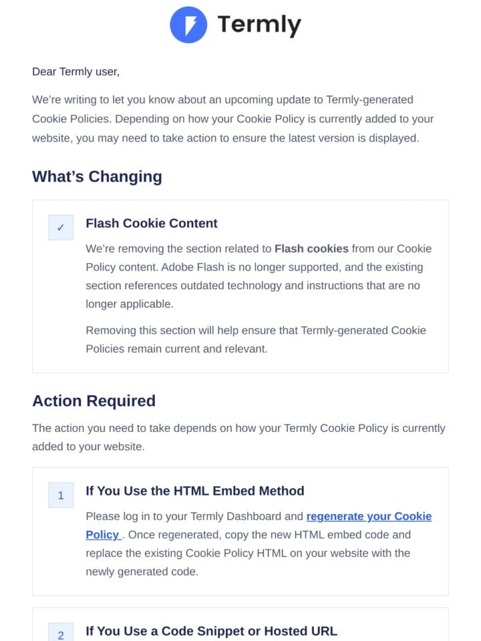Click the Action Required section heading
Image resolution: width=481 pixels, height=641 pixels.
94,401
